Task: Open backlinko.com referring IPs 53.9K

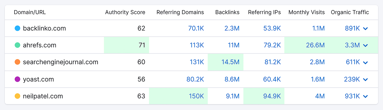Action: point(272,28)
